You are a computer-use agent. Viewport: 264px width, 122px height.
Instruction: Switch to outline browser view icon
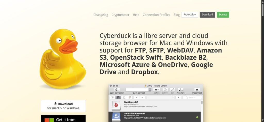(113, 97)
